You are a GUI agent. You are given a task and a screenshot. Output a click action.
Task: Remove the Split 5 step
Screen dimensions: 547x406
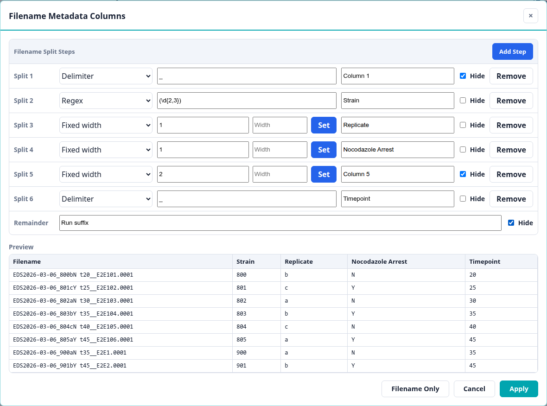click(511, 174)
